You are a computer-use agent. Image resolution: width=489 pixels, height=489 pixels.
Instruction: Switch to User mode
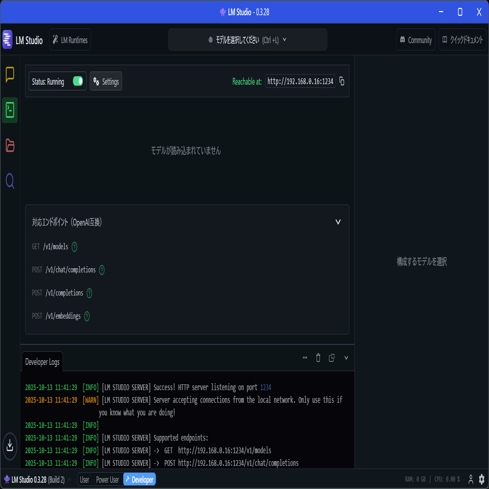click(85, 480)
